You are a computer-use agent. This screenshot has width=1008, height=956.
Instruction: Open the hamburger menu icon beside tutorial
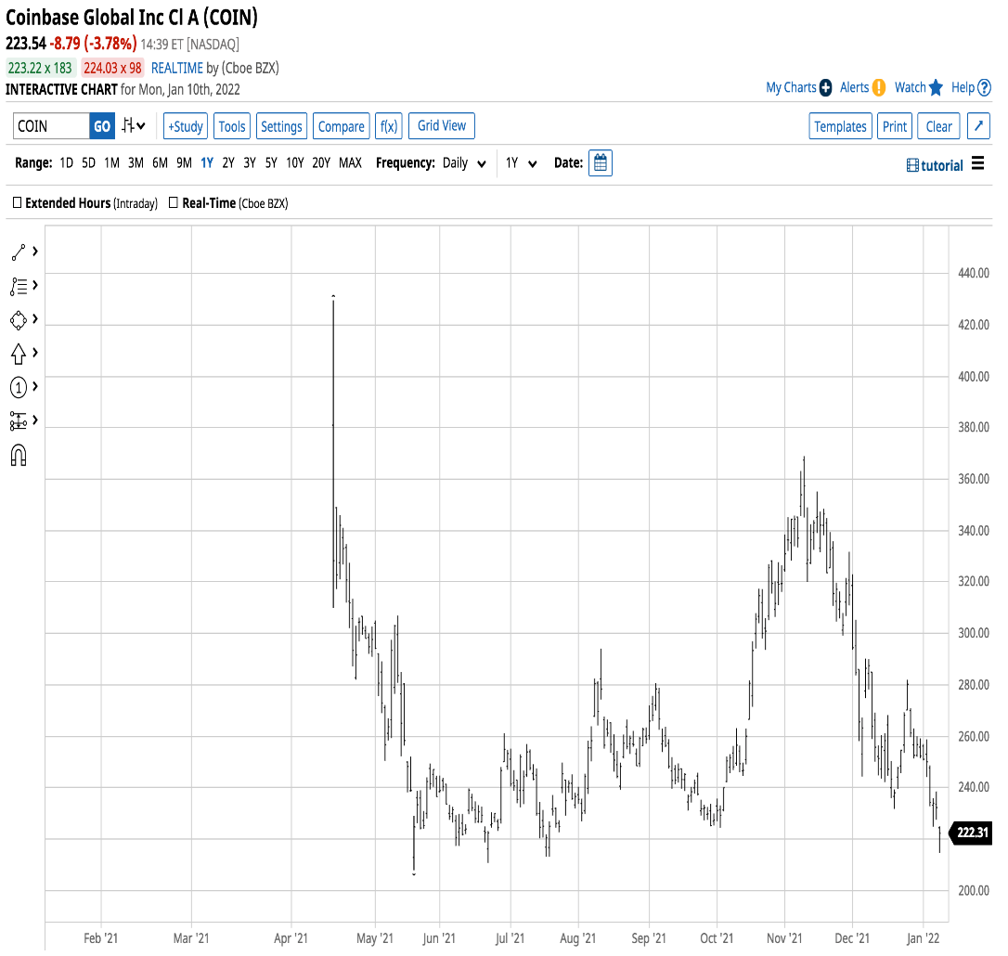point(977,163)
